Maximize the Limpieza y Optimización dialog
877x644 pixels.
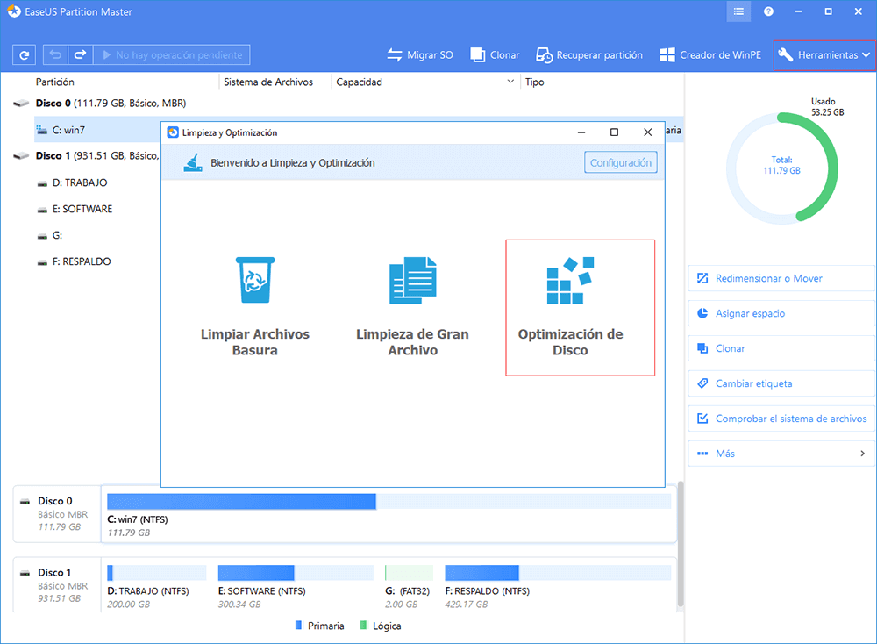tap(614, 132)
